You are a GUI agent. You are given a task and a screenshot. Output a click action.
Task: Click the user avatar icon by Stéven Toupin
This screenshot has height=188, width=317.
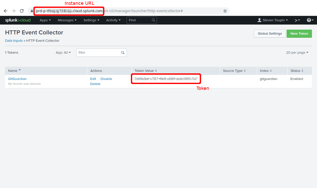coord(259,20)
